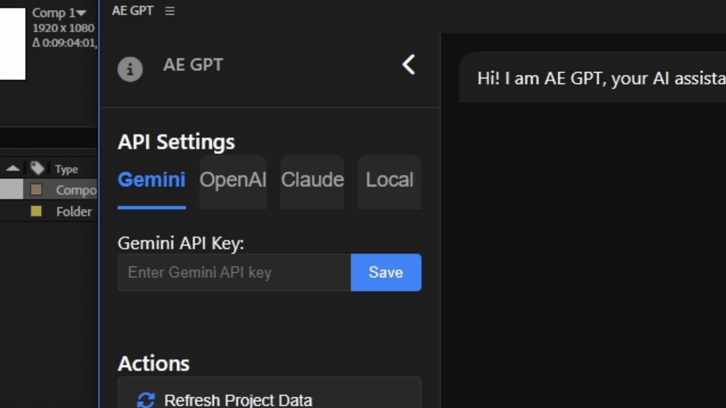Open the AE GPT panel hamburger menu

[x=170, y=11]
